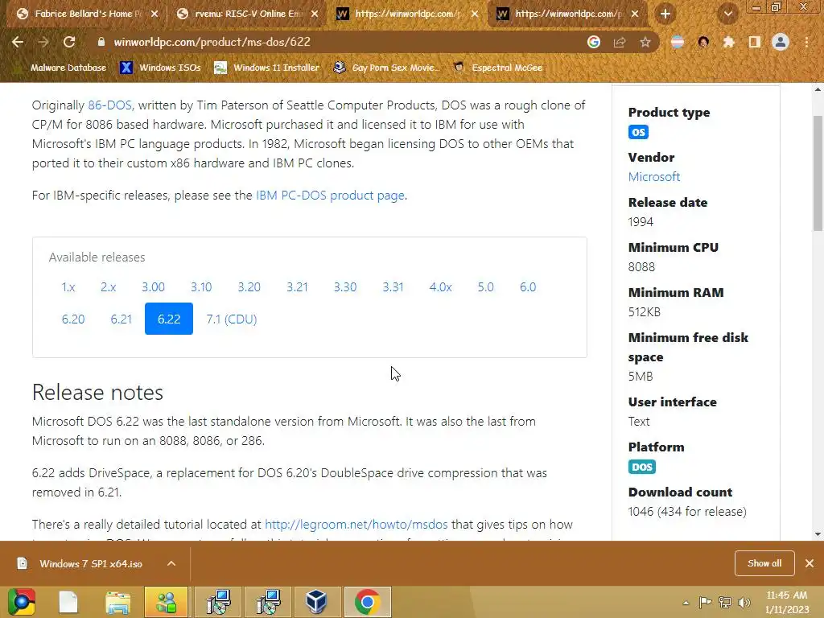Toggle the browser side panel

[x=755, y=42]
